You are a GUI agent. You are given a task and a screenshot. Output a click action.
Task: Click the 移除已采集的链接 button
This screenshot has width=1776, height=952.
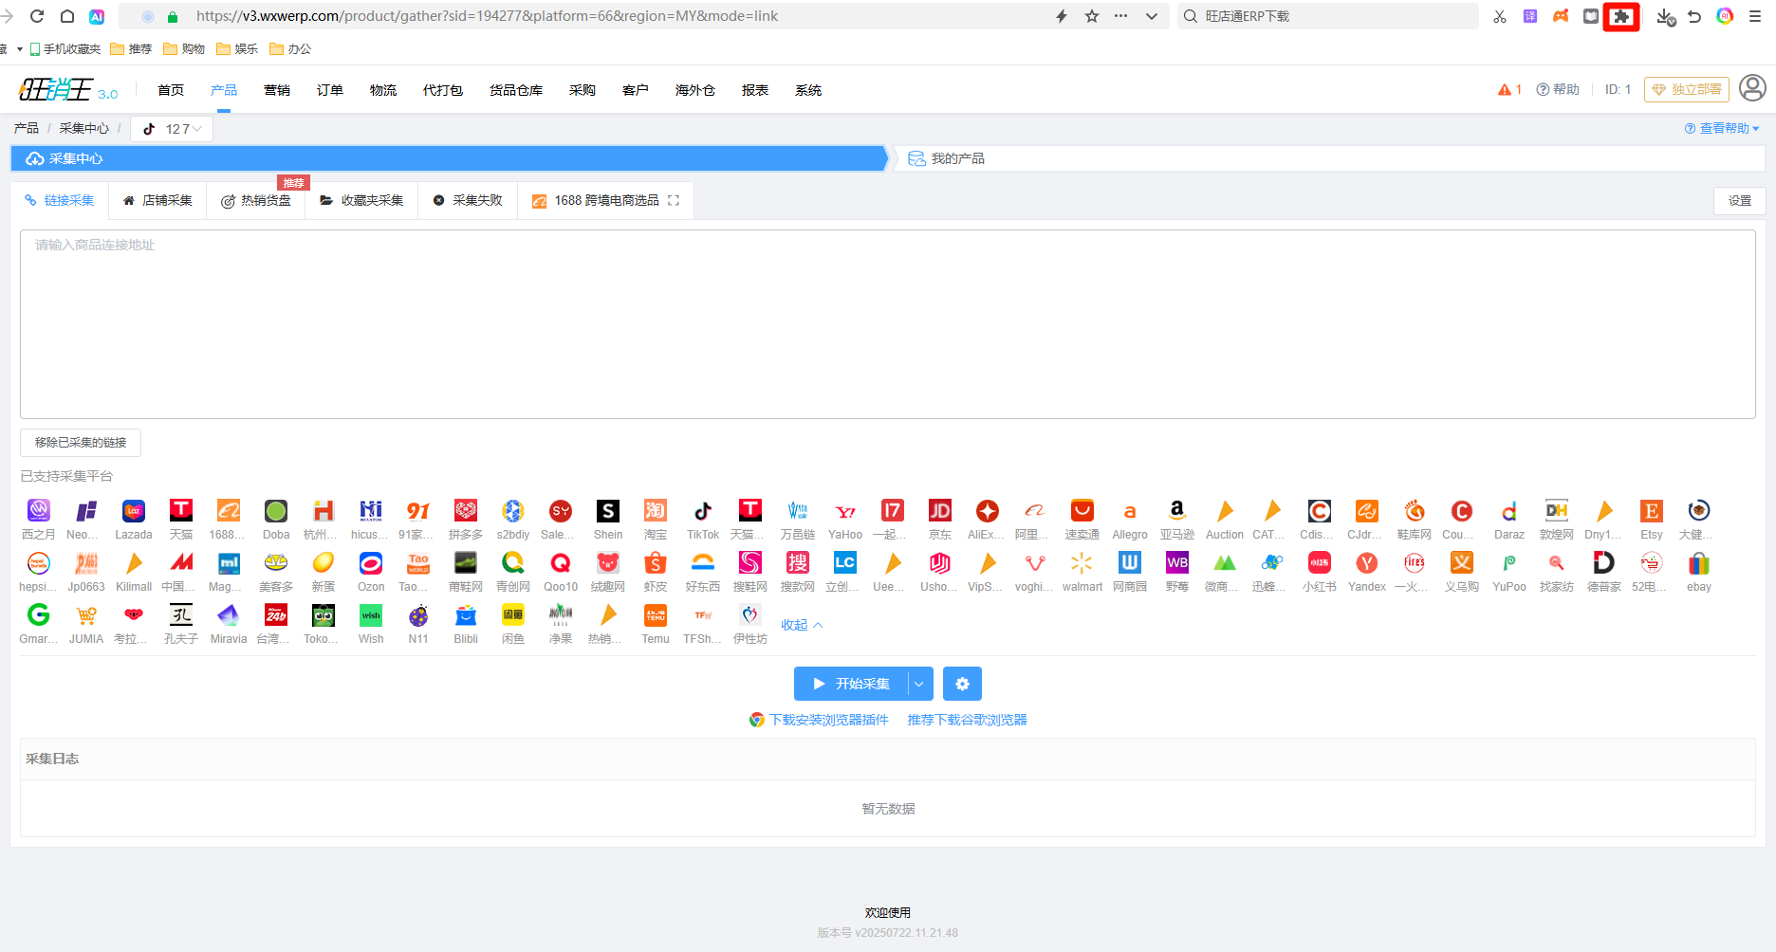point(81,443)
